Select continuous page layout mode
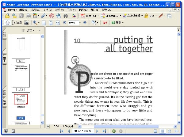Screen dimensions: 184x137 tap(163, 131)
